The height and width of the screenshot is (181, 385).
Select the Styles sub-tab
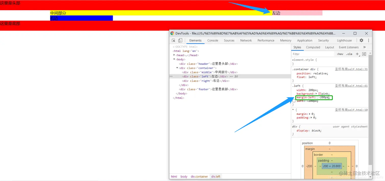point(297,47)
